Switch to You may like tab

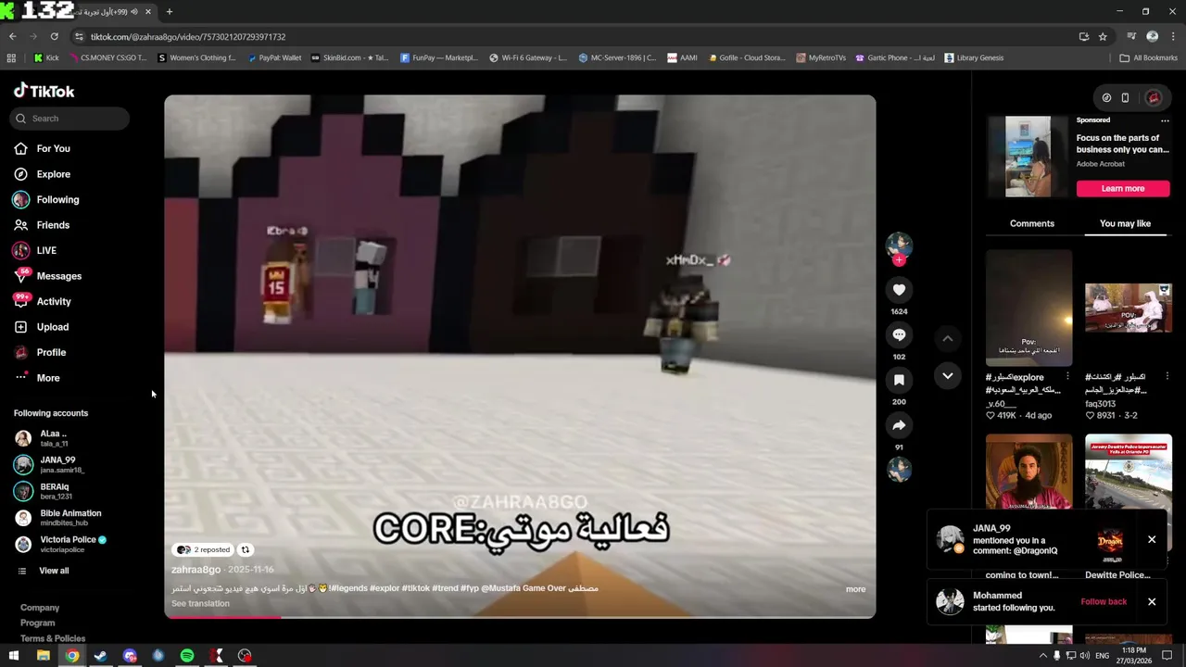1125,223
